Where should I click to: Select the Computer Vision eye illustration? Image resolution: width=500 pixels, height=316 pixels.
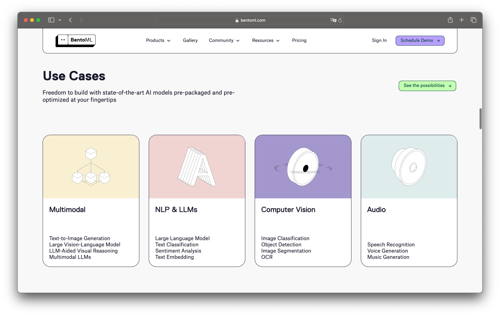click(x=303, y=167)
